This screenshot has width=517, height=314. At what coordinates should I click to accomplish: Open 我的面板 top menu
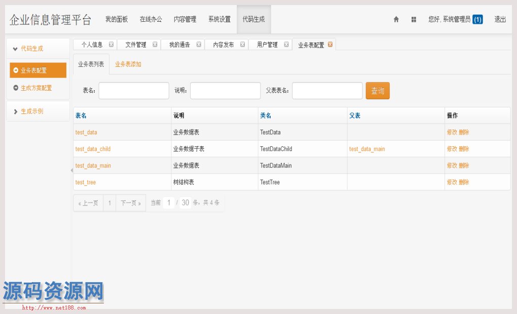coord(117,19)
